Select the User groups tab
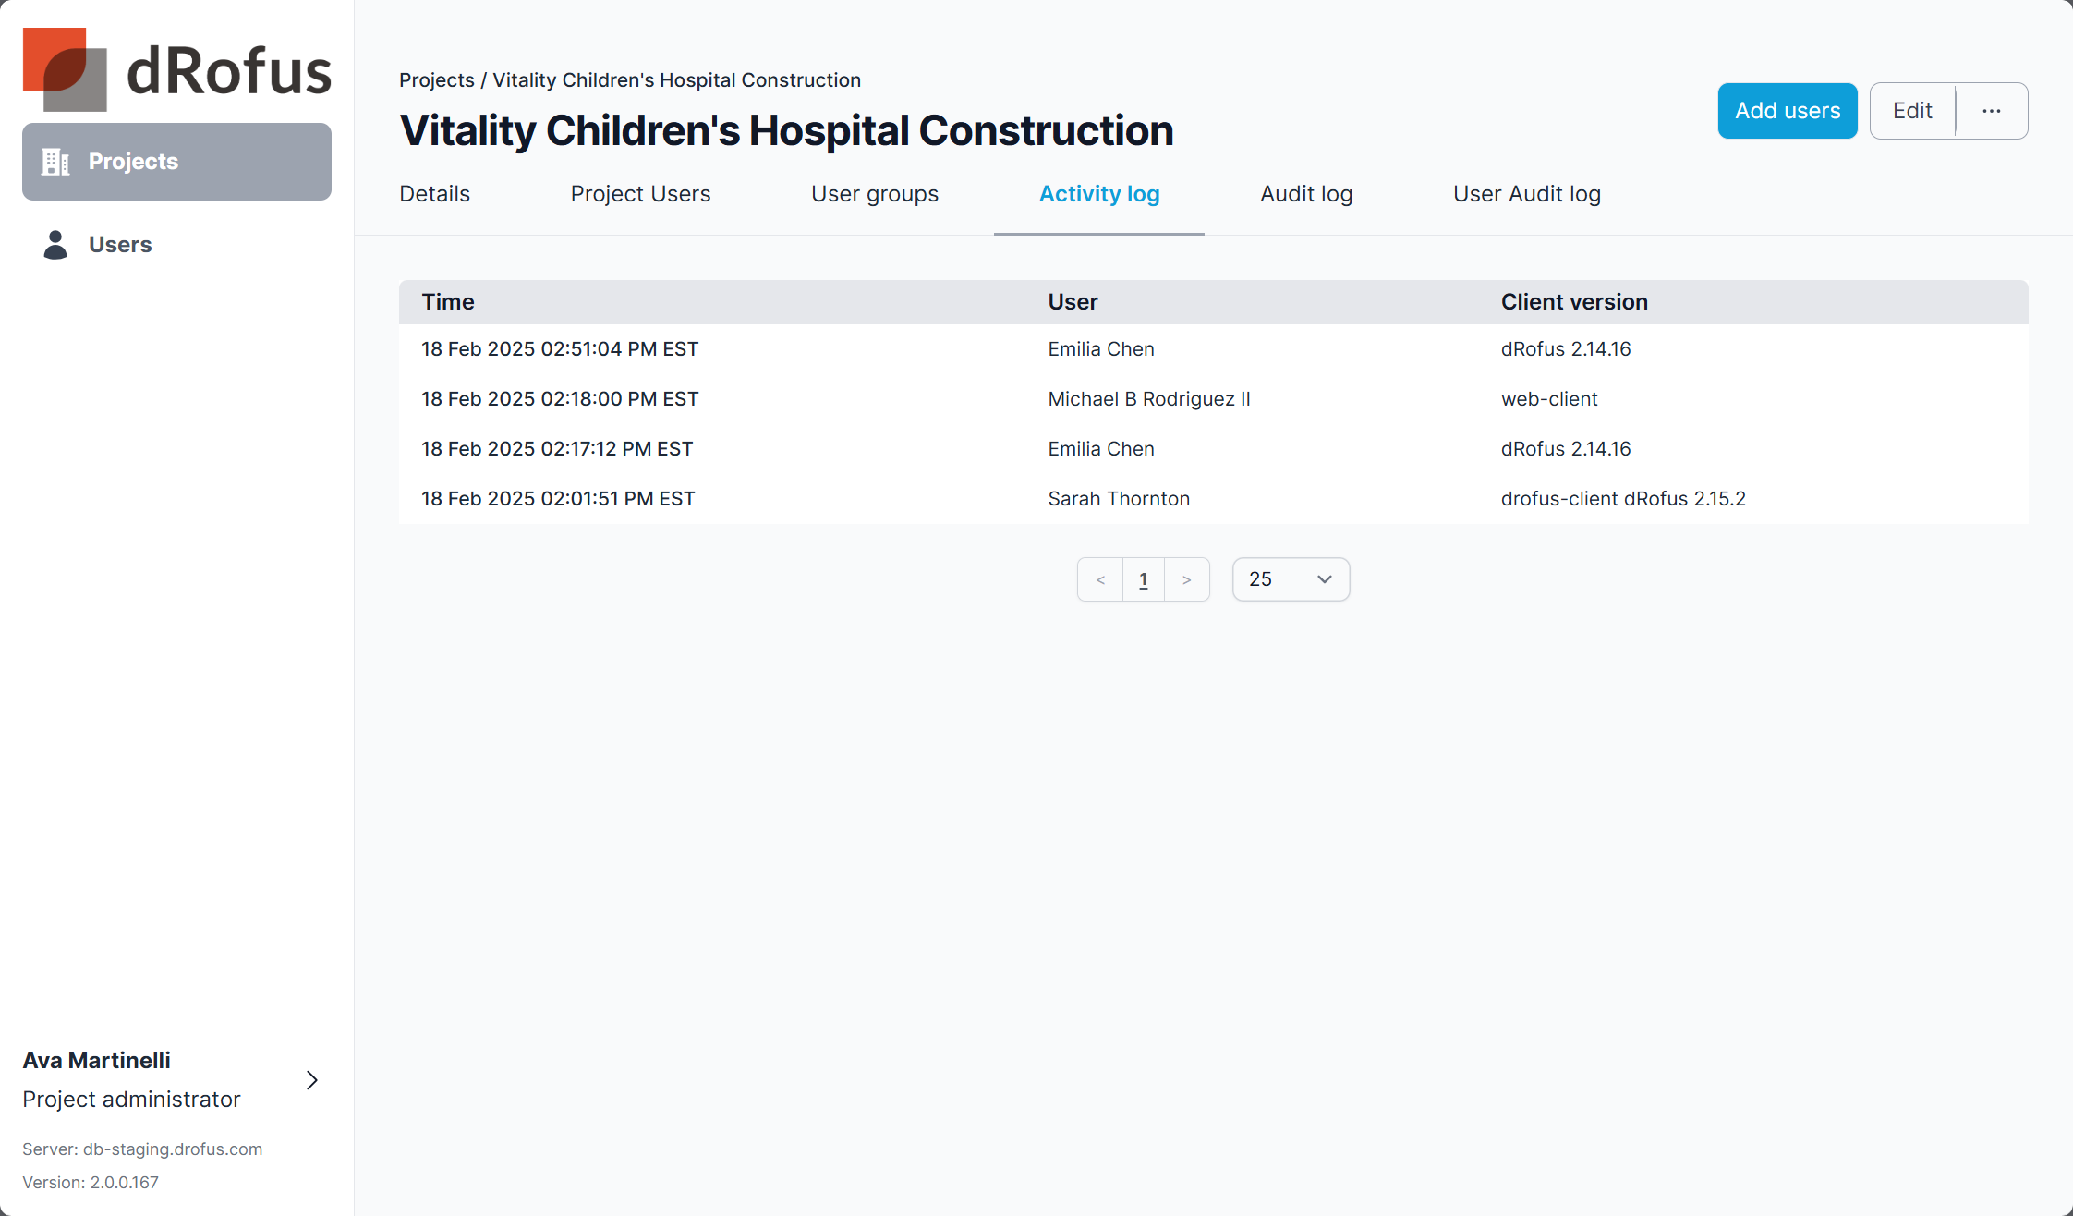This screenshot has height=1216, width=2073. tap(875, 194)
